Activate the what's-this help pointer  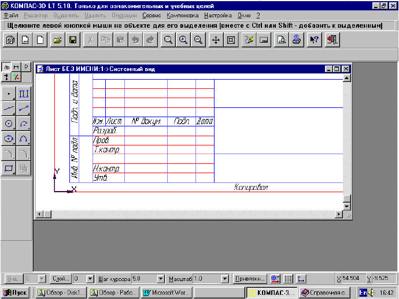coord(314,40)
